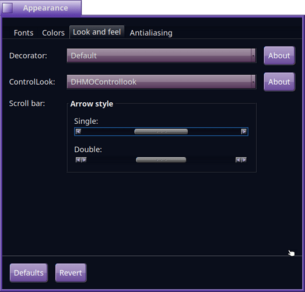305x292 pixels.
Task: Open the Antialiasing tab
Action: coord(151,33)
